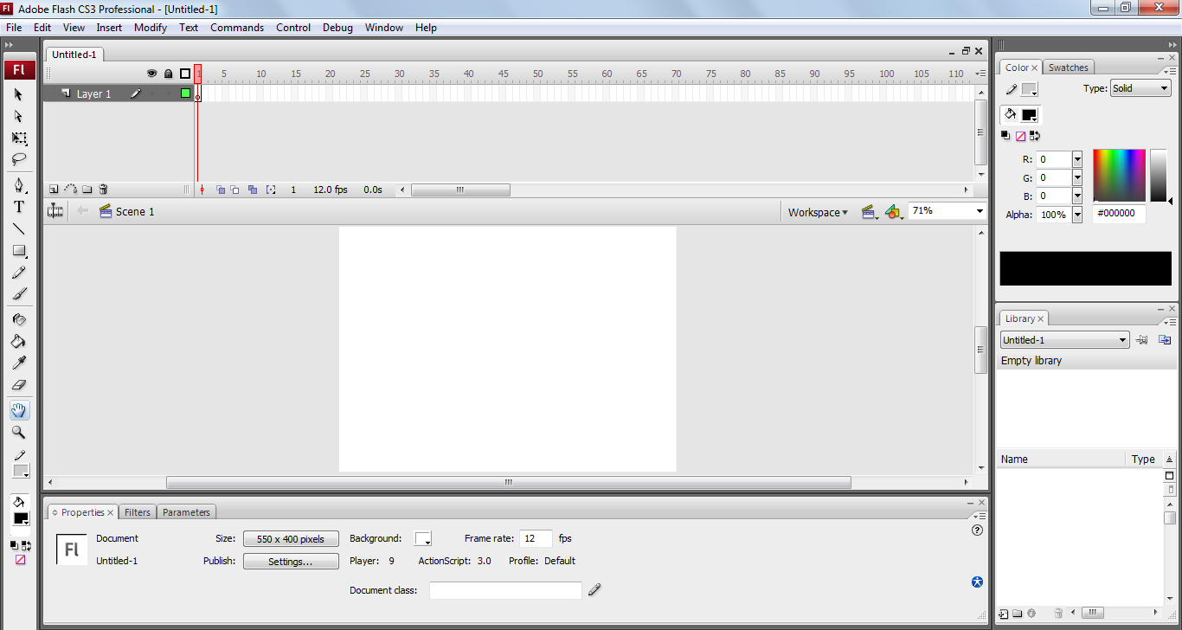Open the Debug menu
This screenshot has height=630, width=1182.
[x=337, y=28]
